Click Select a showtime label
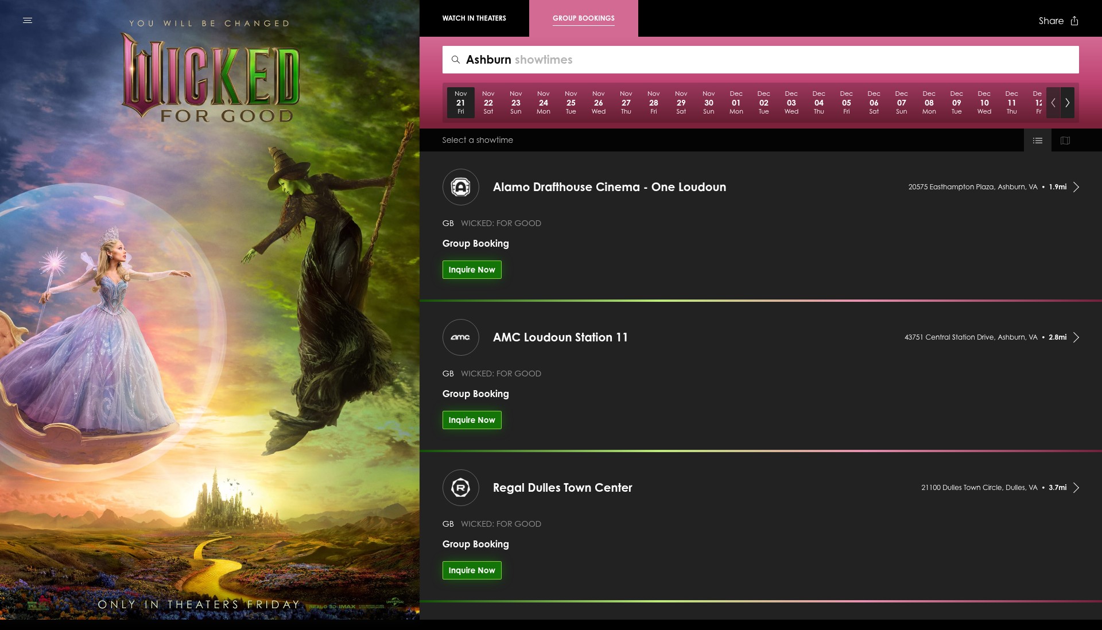The width and height of the screenshot is (1102, 630). (x=478, y=140)
